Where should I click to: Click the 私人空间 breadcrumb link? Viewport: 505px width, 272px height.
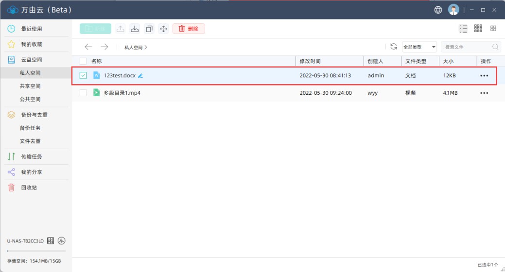pos(134,47)
